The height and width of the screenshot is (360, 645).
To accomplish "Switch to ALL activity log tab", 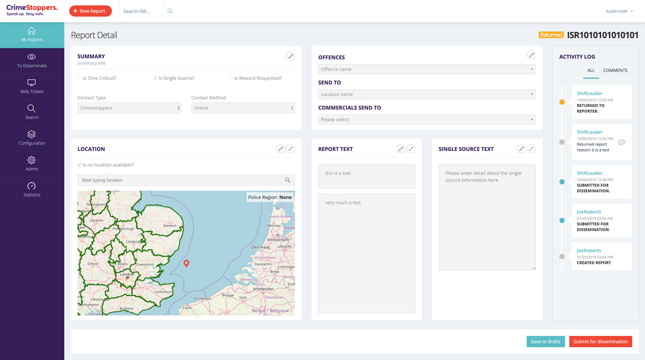I will 591,70.
